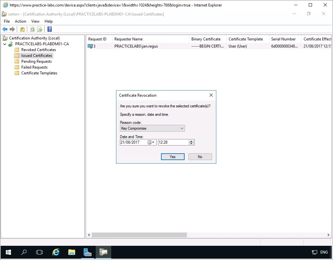Launch Internet Explorer from taskbar
The width and height of the screenshot is (333, 260).
[x=56, y=252]
